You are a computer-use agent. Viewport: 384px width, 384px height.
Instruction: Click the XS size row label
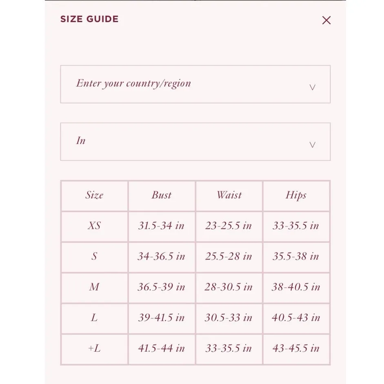[94, 226]
